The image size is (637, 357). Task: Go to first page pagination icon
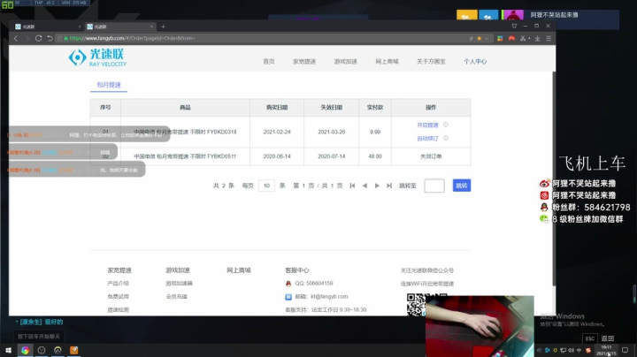(352, 186)
